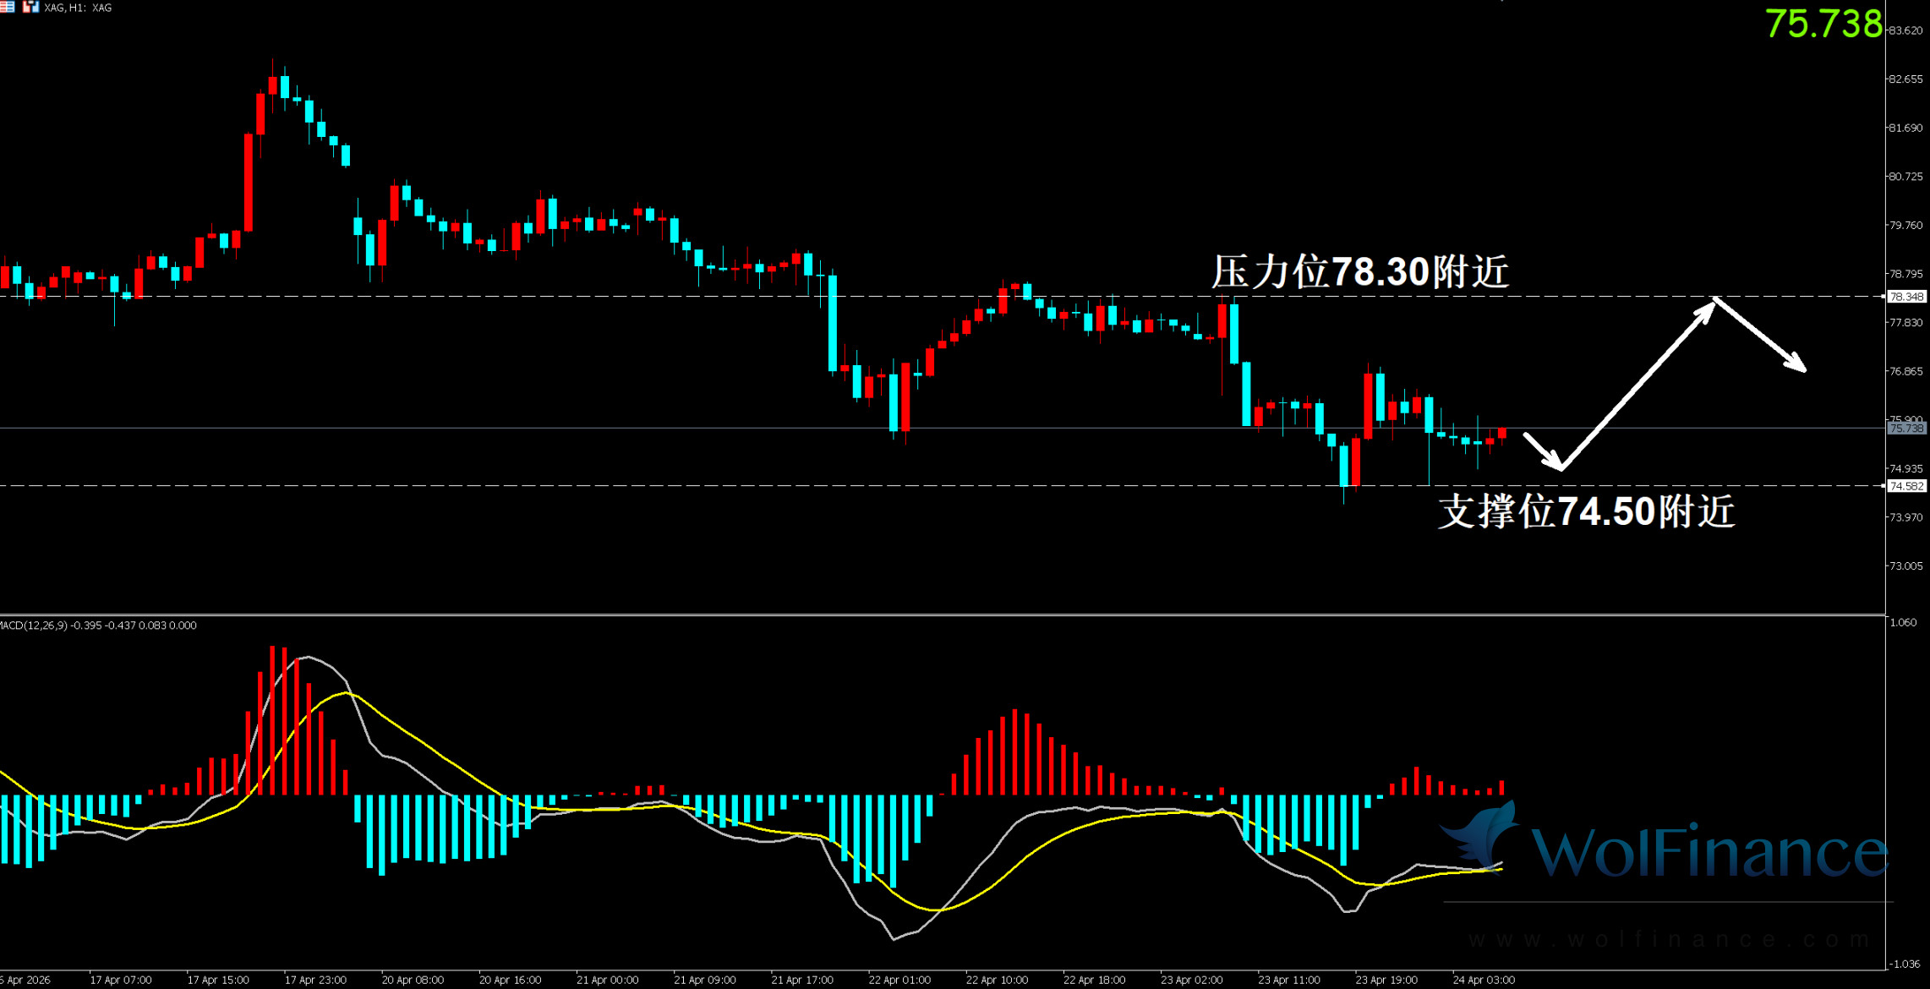Click the 24 Apr 03:00 time label
The image size is (1930, 989).
(x=1484, y=980)
